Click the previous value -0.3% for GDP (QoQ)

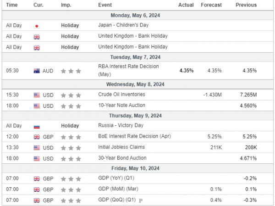pyautogui.click(x=250, y=200)
